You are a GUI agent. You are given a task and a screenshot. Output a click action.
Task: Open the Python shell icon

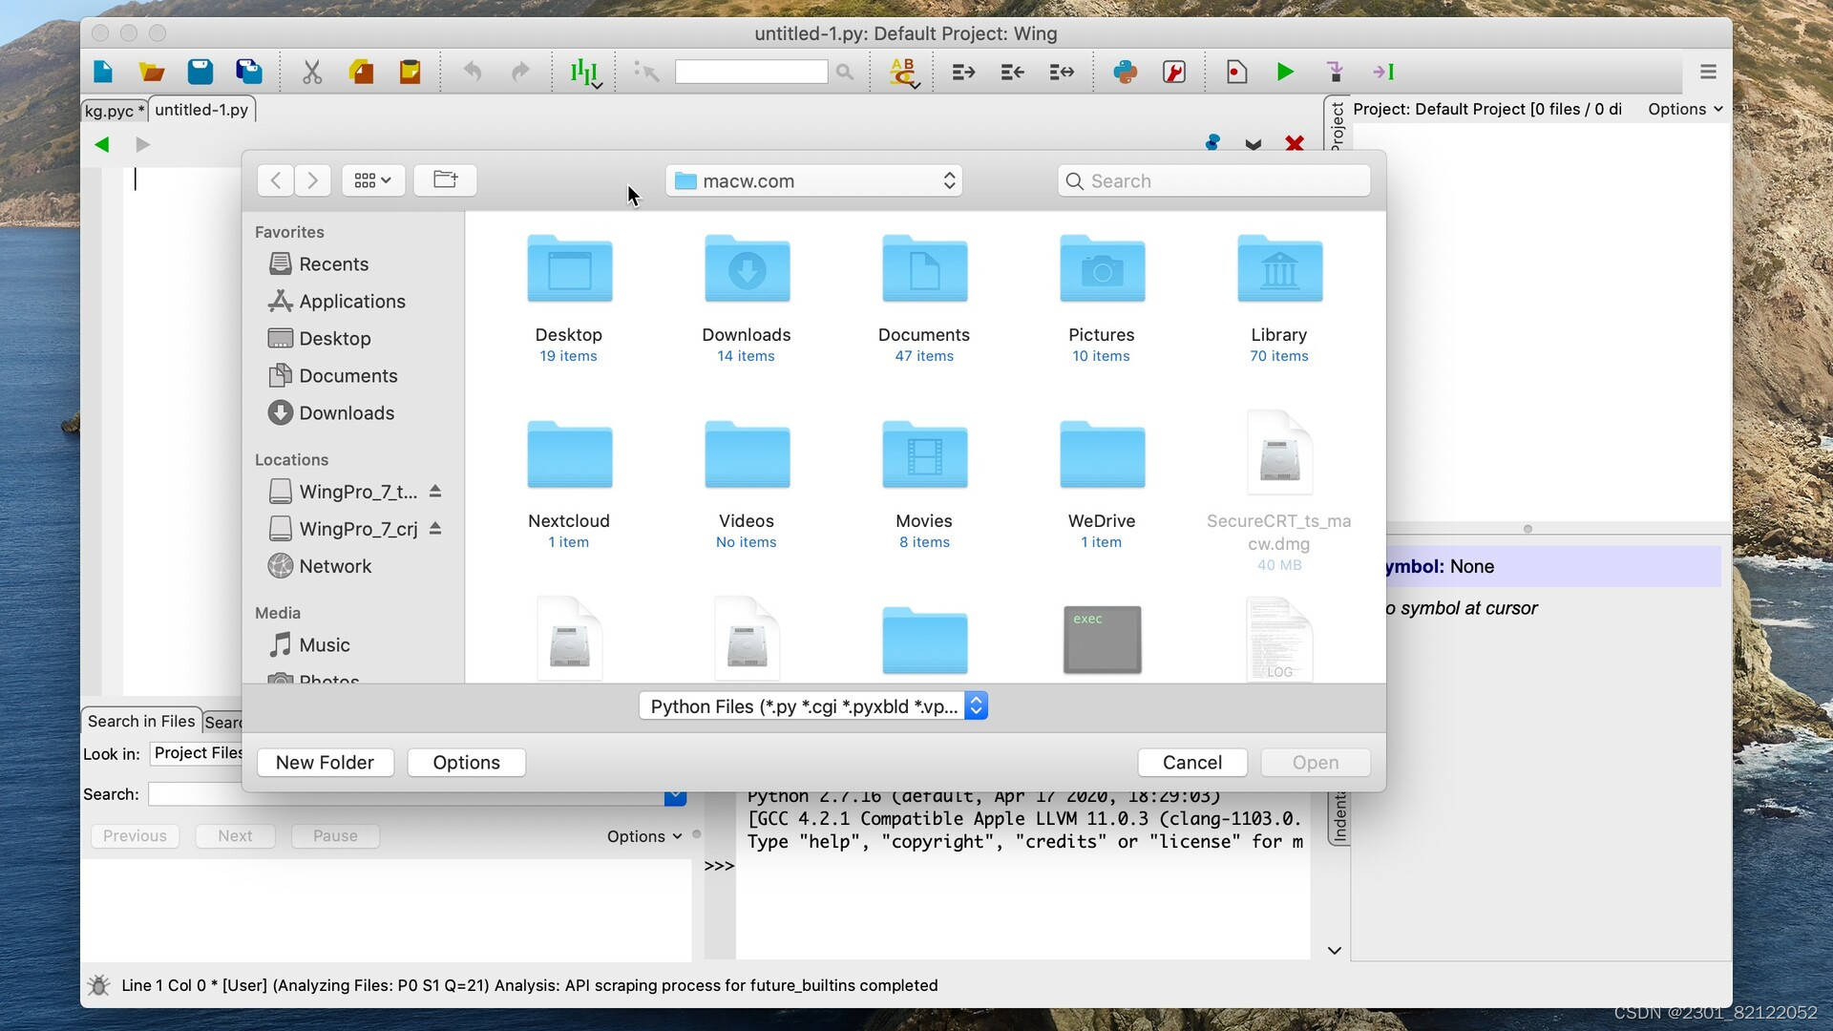click(1126, 72)
